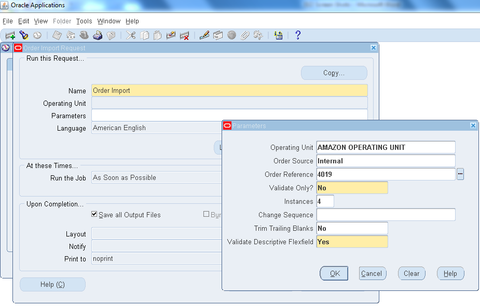Click the Save diskette toolbar icon
480x307 pixels.
pyautogui.click(x=57, y=35)
